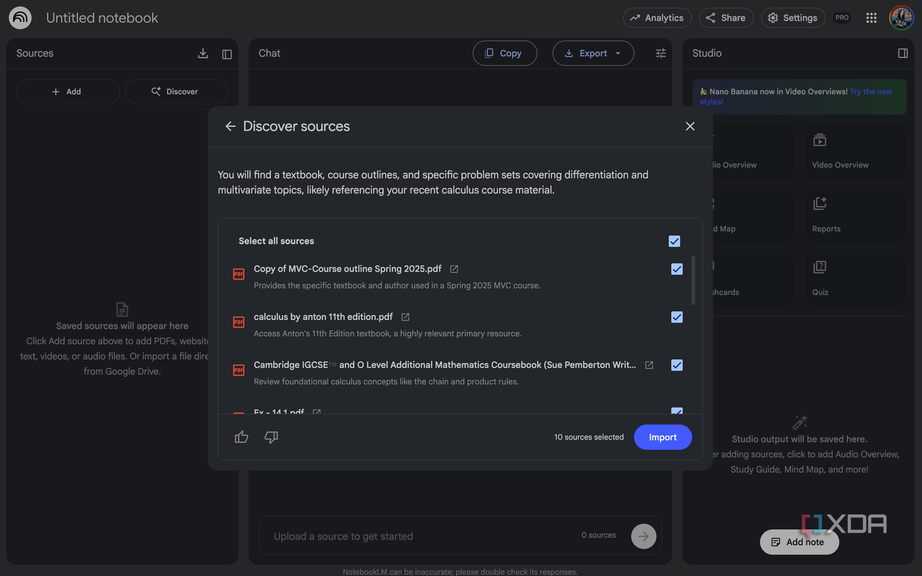Uncheck the MVC-Course outline source
Screen dimensions: 922x576
pyautogui.click(x=677, y=269)
